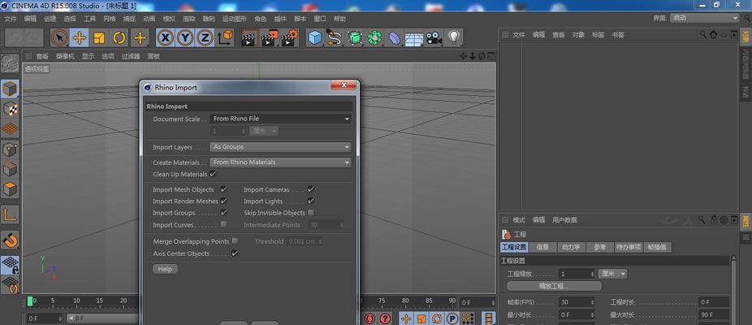The image size is (752, 325).
Task: Activate the Move tool in top toolbar
Action: click(x=79, y=37)
